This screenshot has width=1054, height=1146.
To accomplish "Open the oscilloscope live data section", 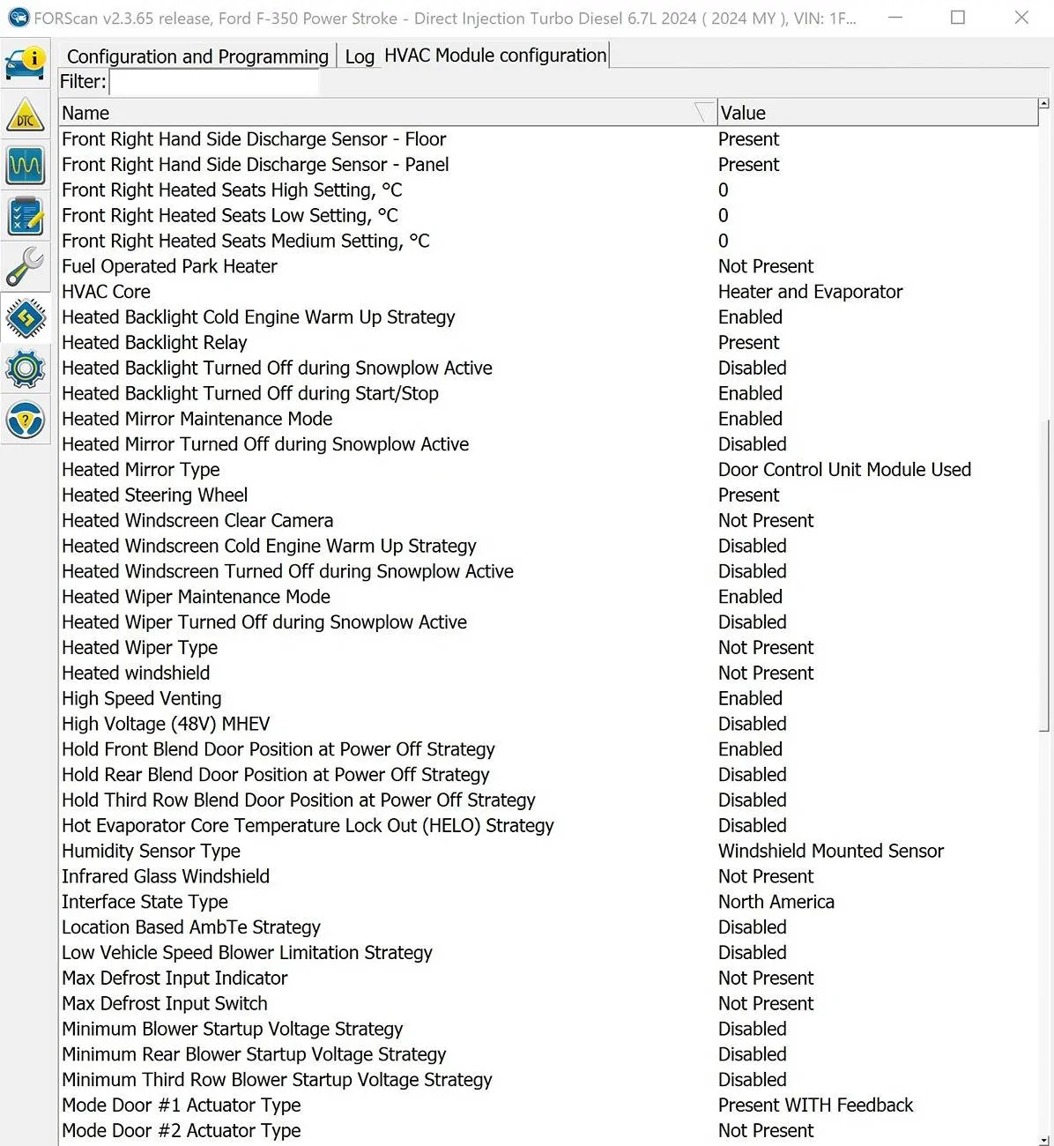I will (x=26, y=165).
